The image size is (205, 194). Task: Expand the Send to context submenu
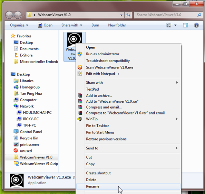(x=177, y=148)
